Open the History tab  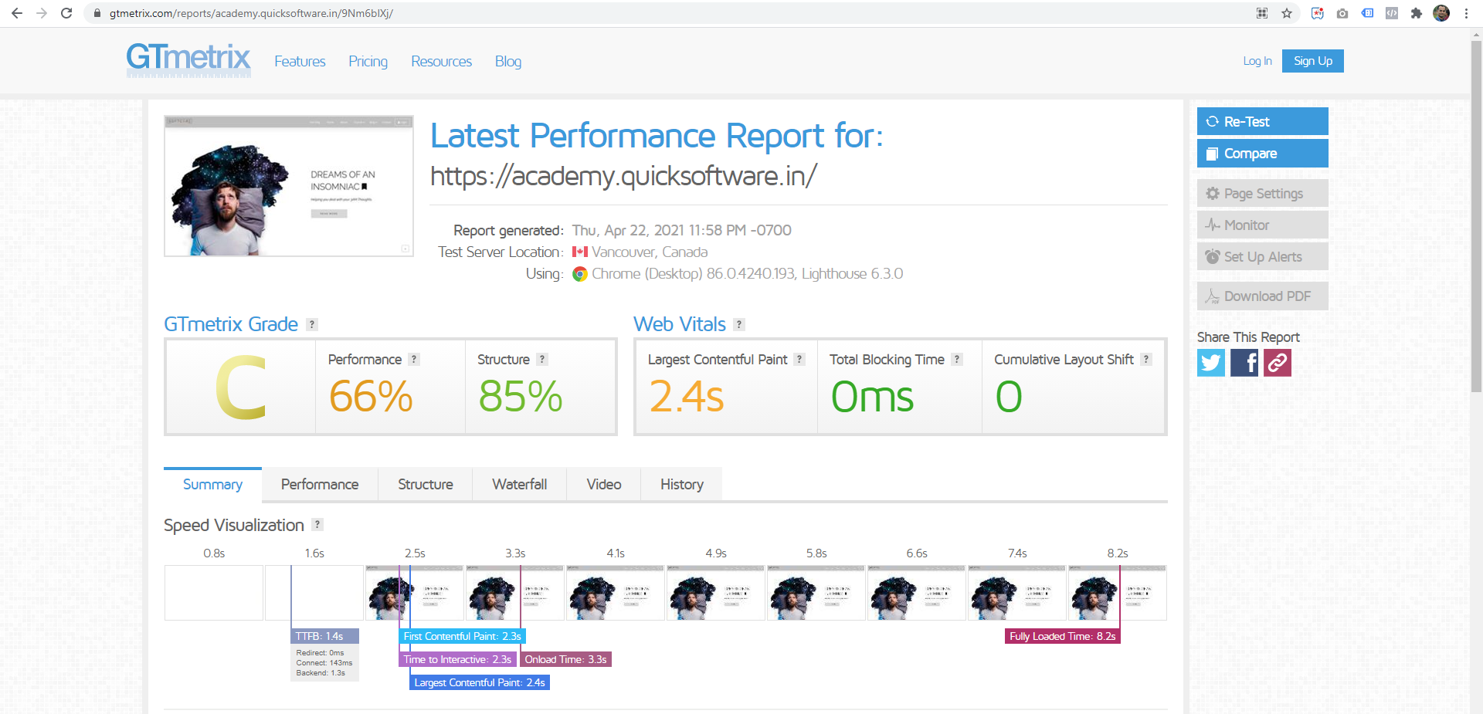(682, 484)
